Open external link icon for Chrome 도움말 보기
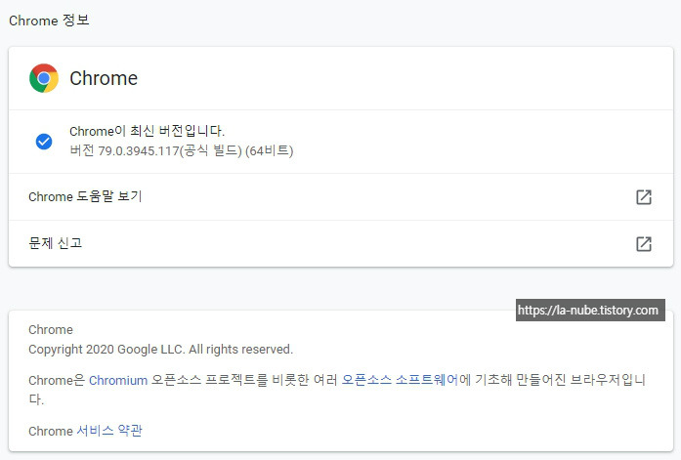 (x=644, y=197)
